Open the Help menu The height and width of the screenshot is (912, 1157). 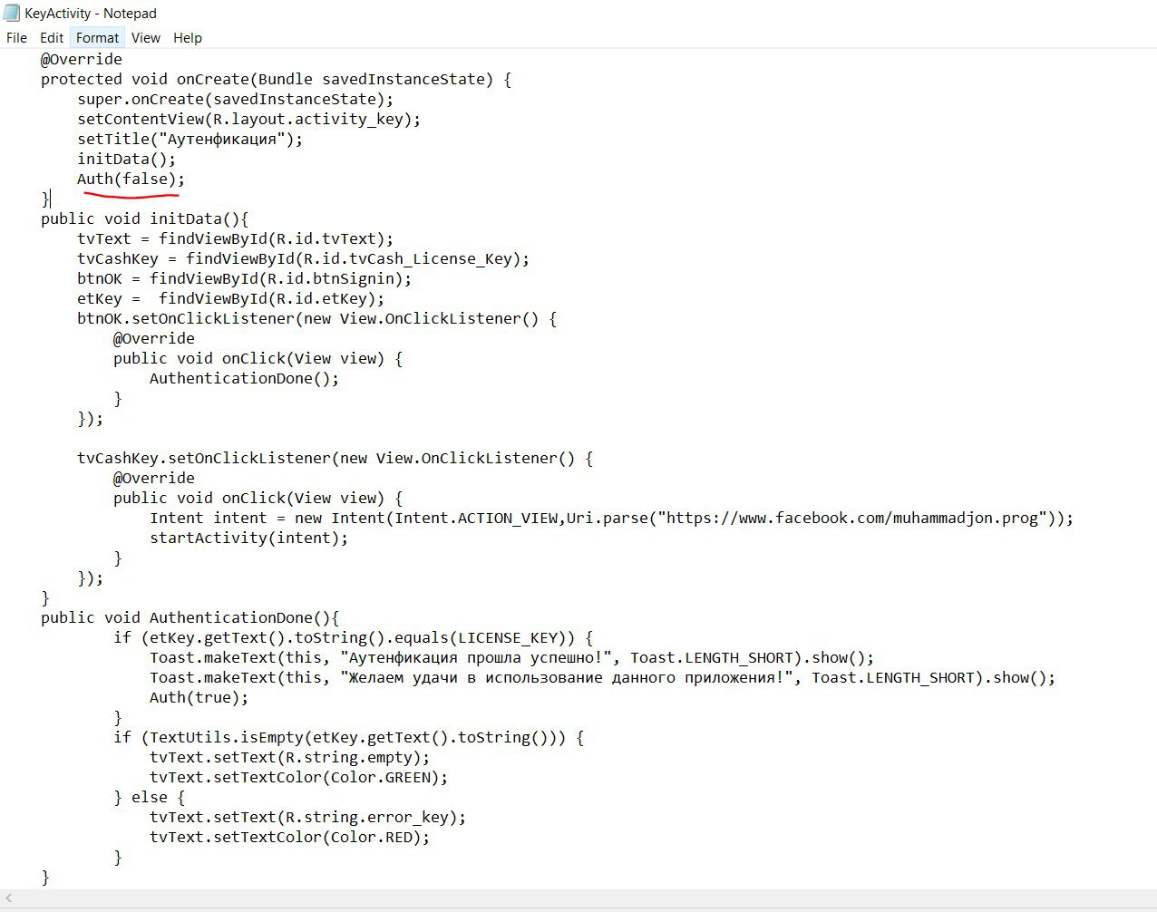(x=188, y=38)
